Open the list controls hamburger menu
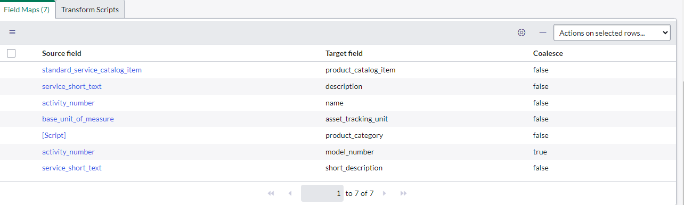684x205 pixels. 12,32
